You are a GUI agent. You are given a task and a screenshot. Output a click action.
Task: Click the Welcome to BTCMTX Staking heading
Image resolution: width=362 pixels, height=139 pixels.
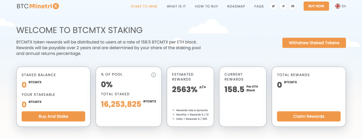coord(79,30)
